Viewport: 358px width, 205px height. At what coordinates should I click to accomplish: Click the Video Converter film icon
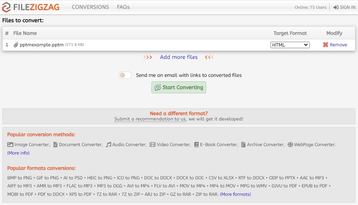[x=152, y=145]
